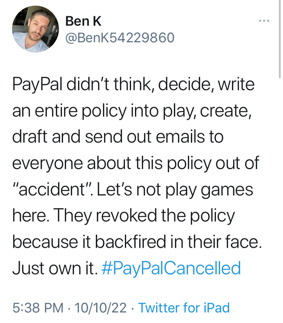
Task: Click the 5:38 PM timestamp
Action: [38, 308]
